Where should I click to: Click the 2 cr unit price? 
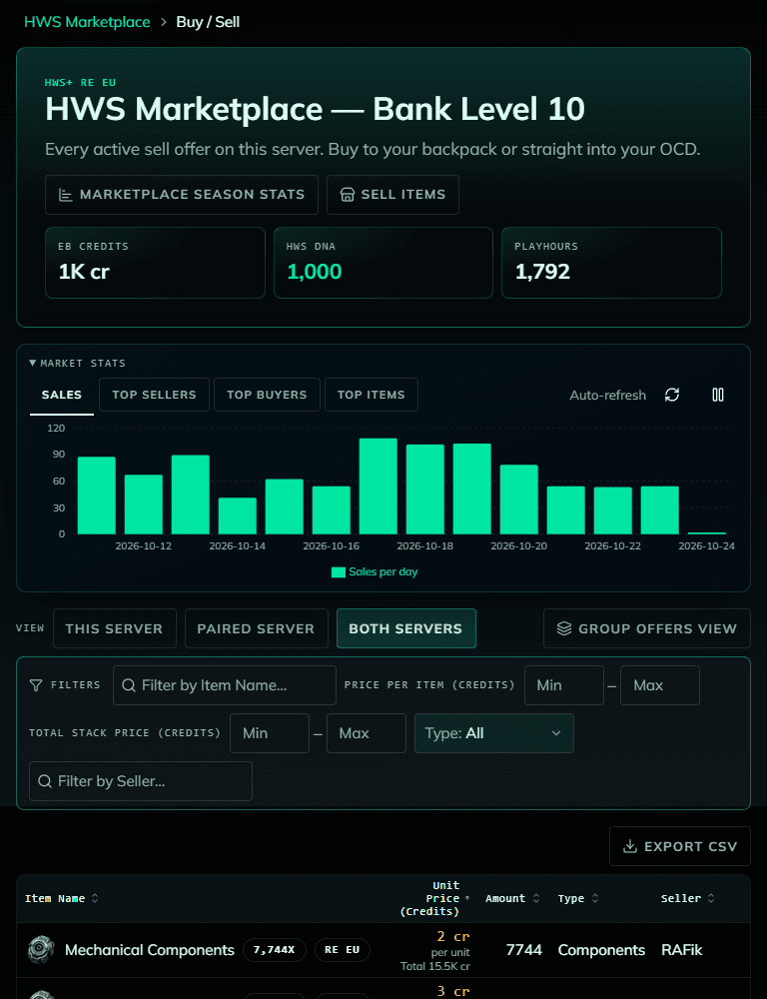coord(453,937)
